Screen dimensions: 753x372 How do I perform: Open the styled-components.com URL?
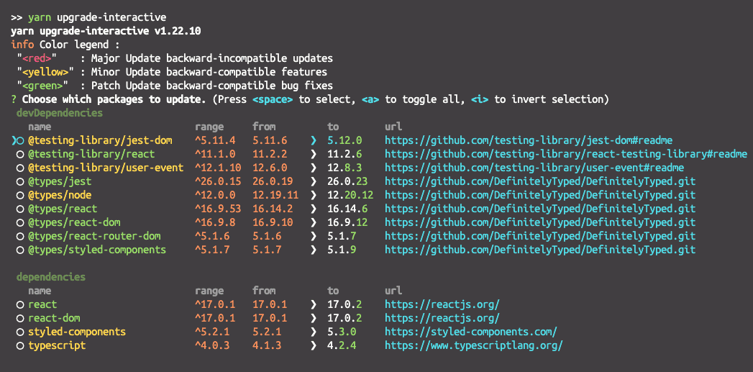(x=470, y=332)
